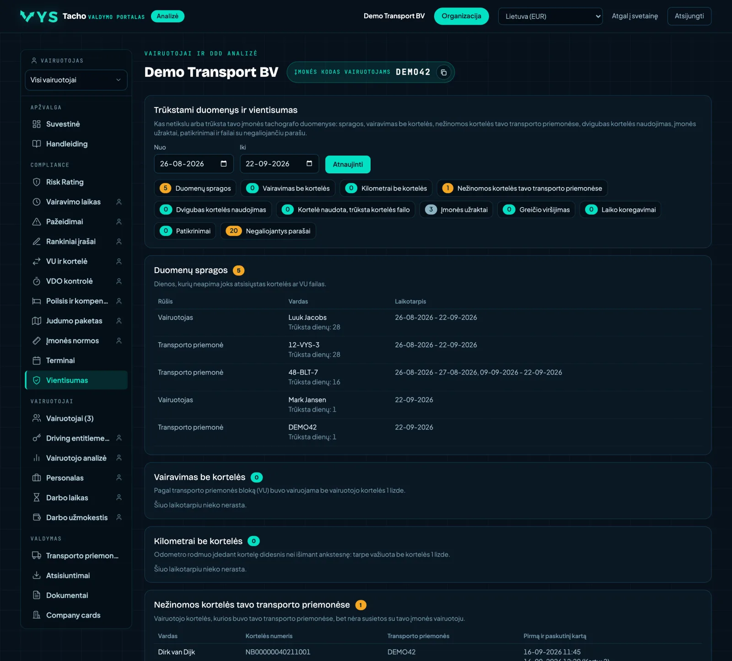The height and width of the screenshot is (661, 732).
Task: Open Dokumentai in the sidebar
Action: pyautogui.click(x=76, y=595)
